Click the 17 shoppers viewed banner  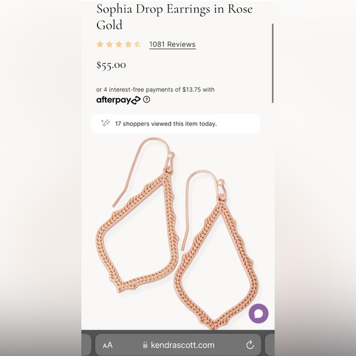click(x=176, y=124)
